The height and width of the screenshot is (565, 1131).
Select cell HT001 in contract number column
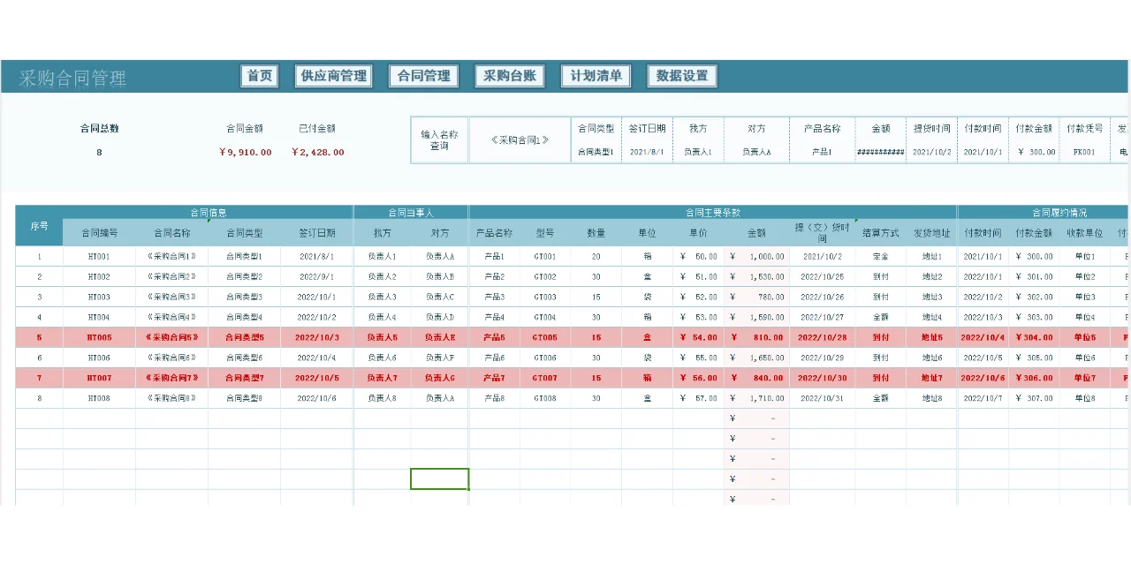click(99, 256)
